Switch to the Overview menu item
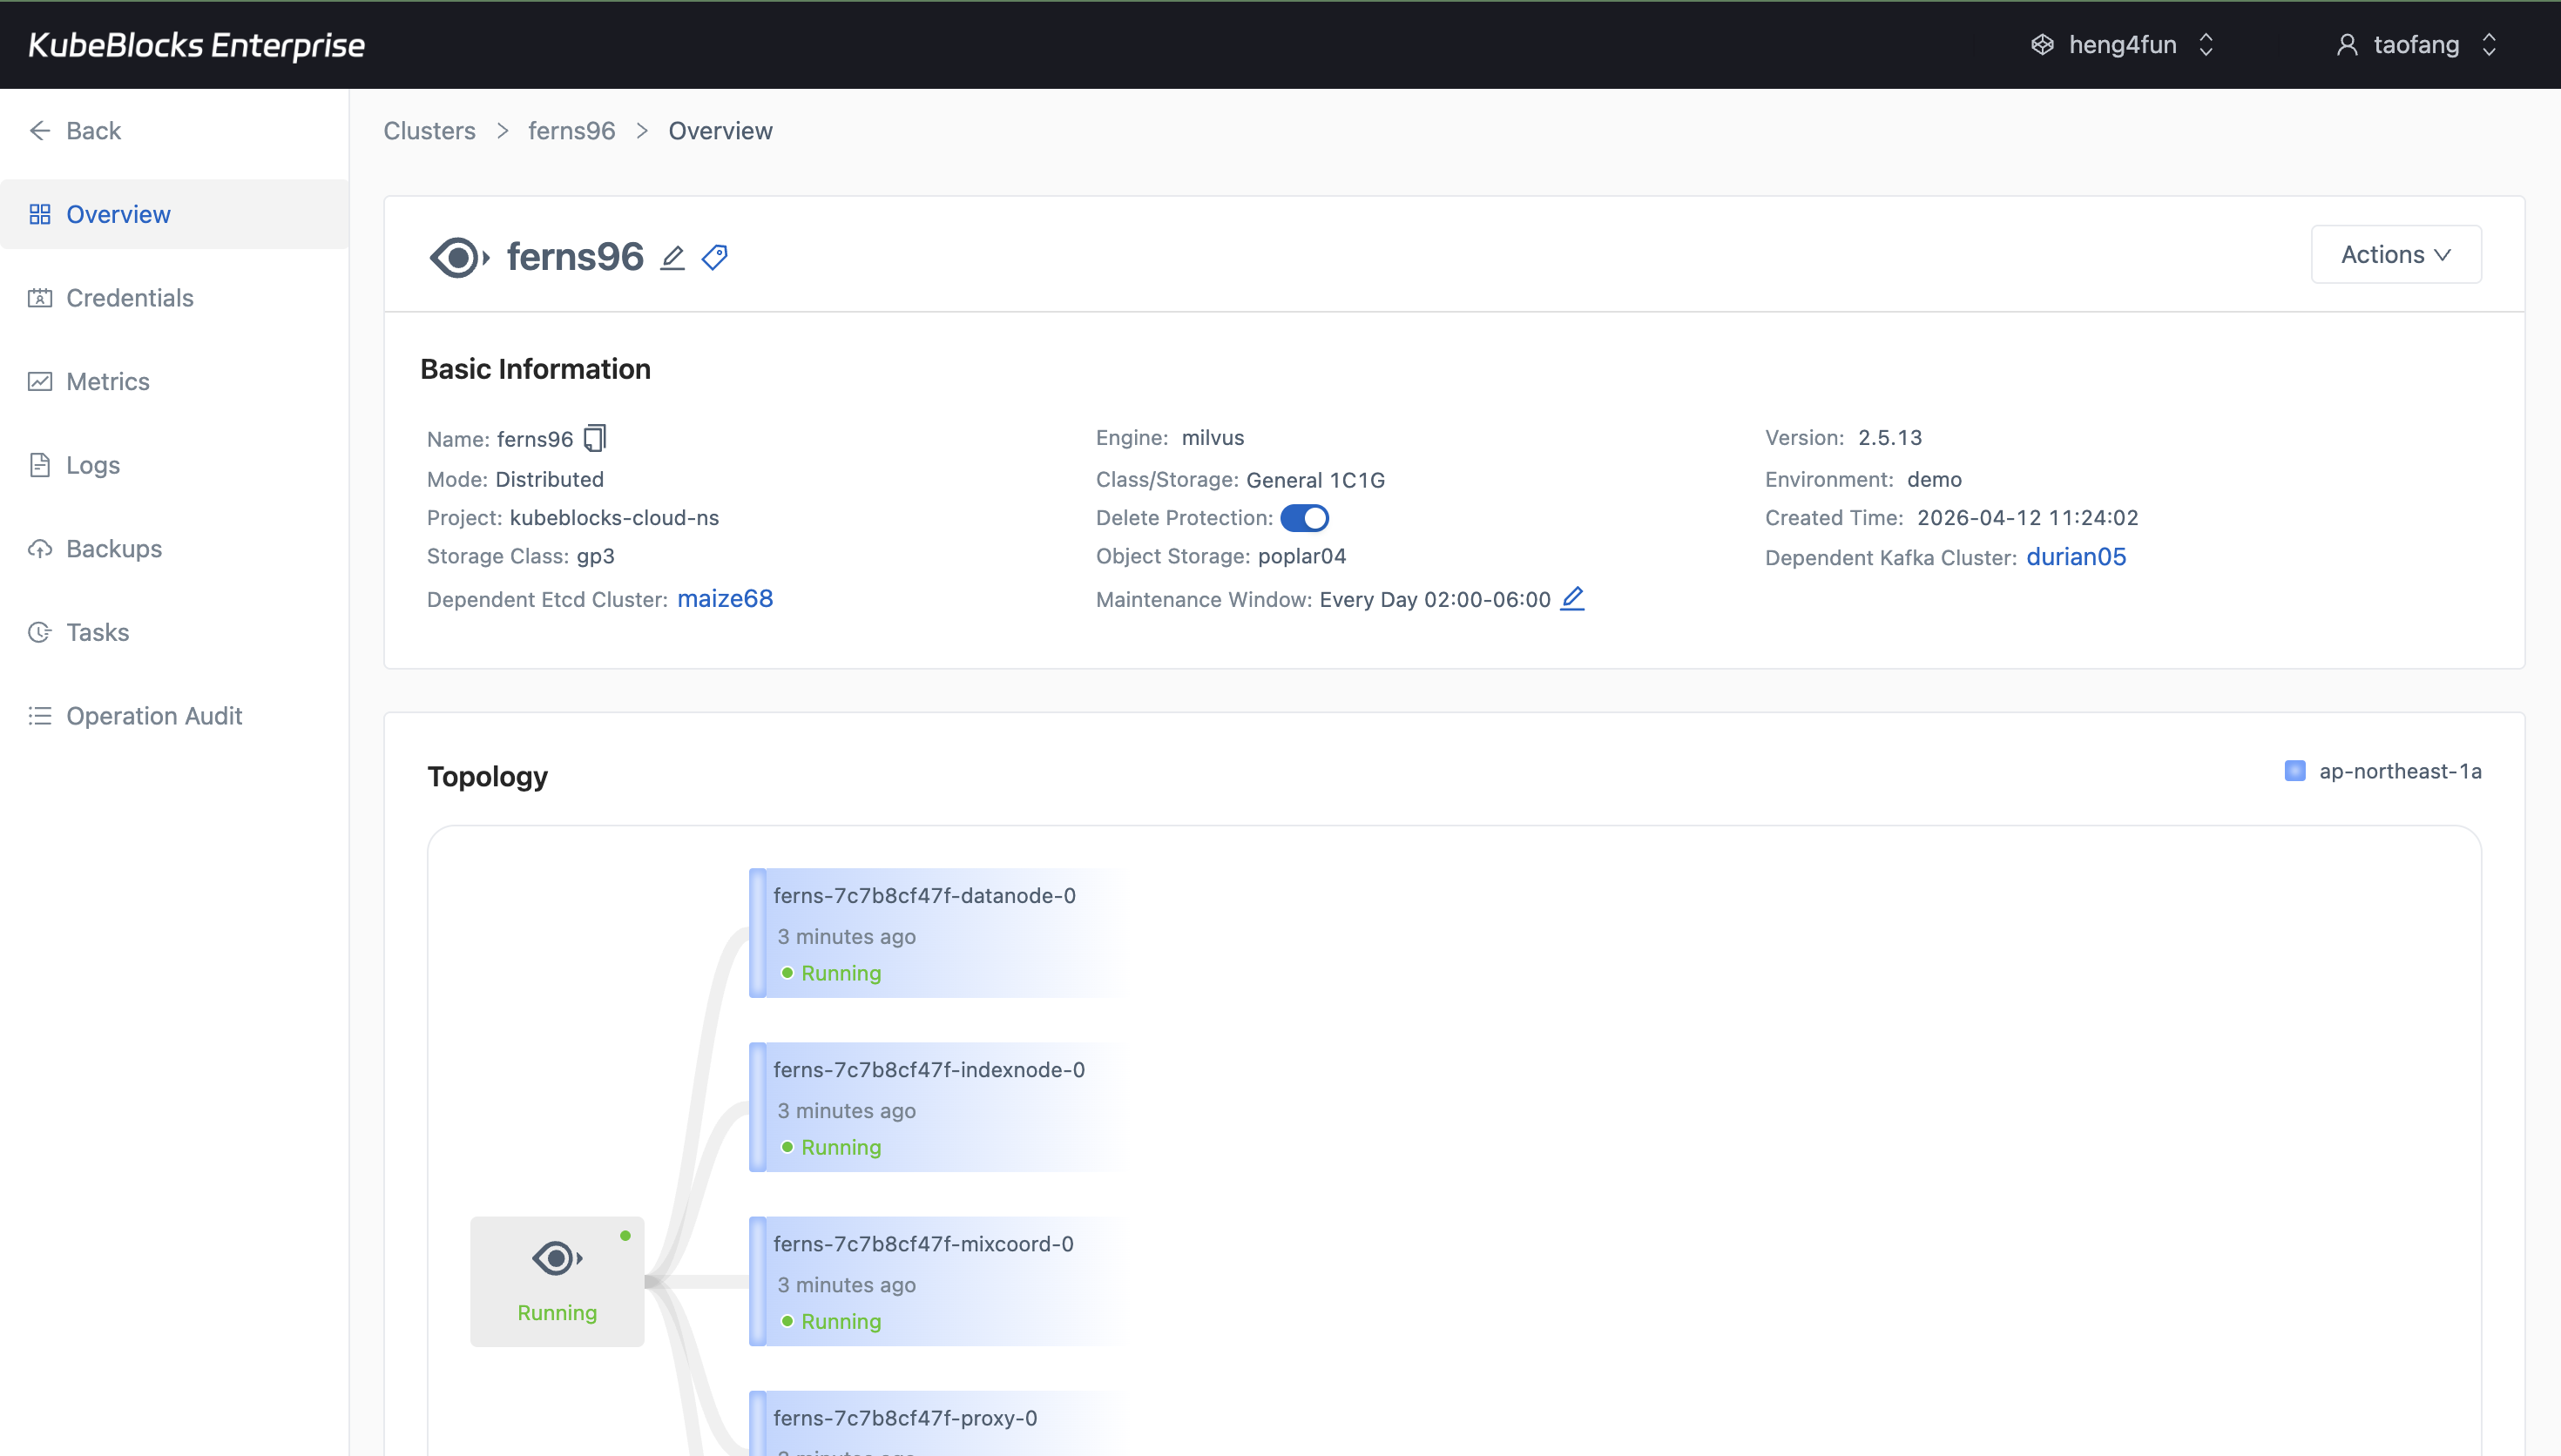The width and height of the screenshot is (2561, 1456). pyautogui.click(x=118, y=213)
